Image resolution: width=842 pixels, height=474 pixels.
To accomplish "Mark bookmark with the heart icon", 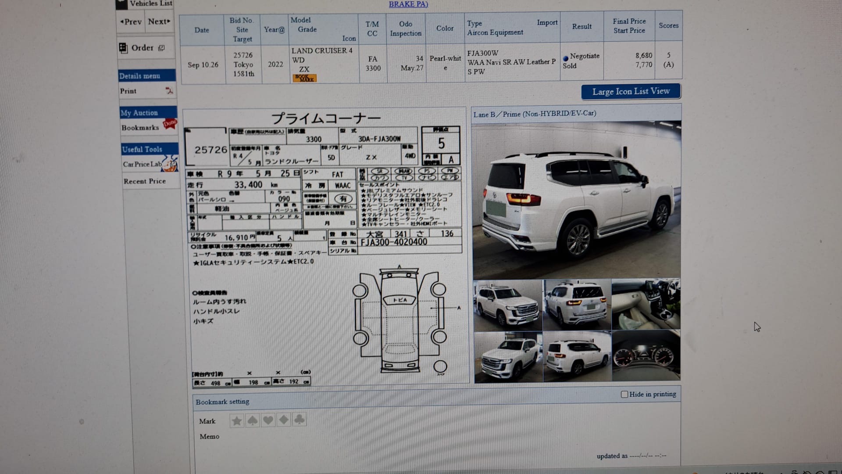I will pyautogui.click(x=268, y=420).
